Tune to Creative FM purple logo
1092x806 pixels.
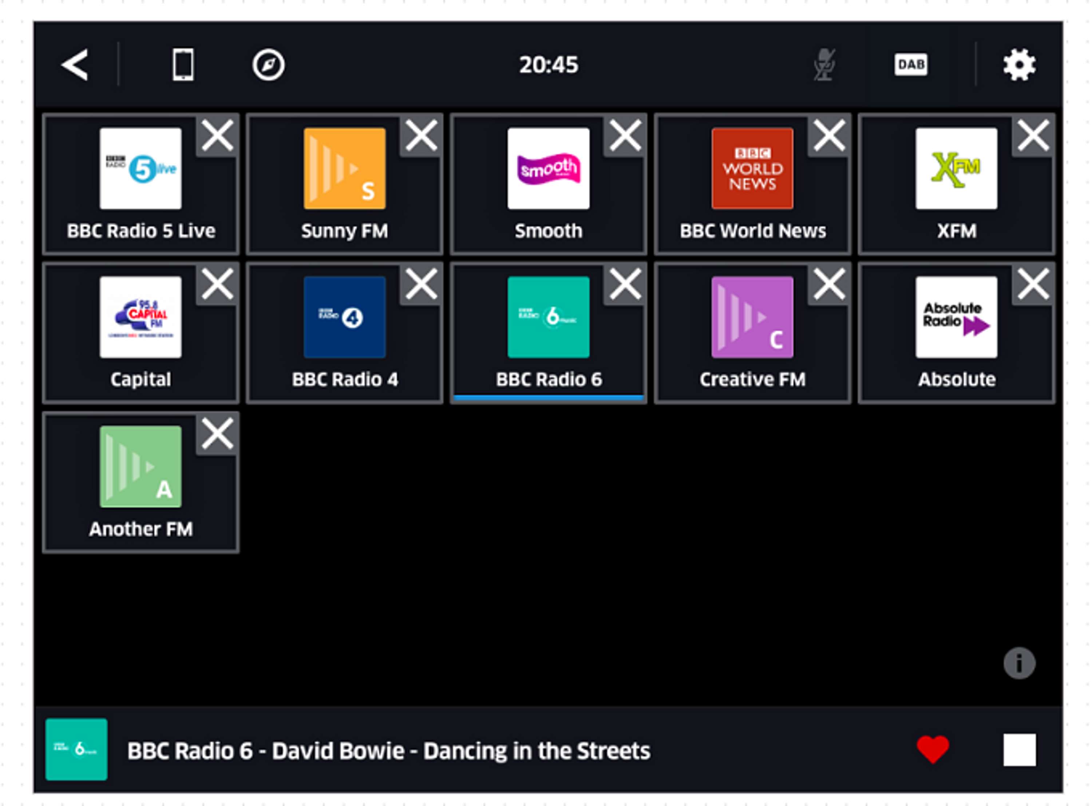[x=752, y=318]
